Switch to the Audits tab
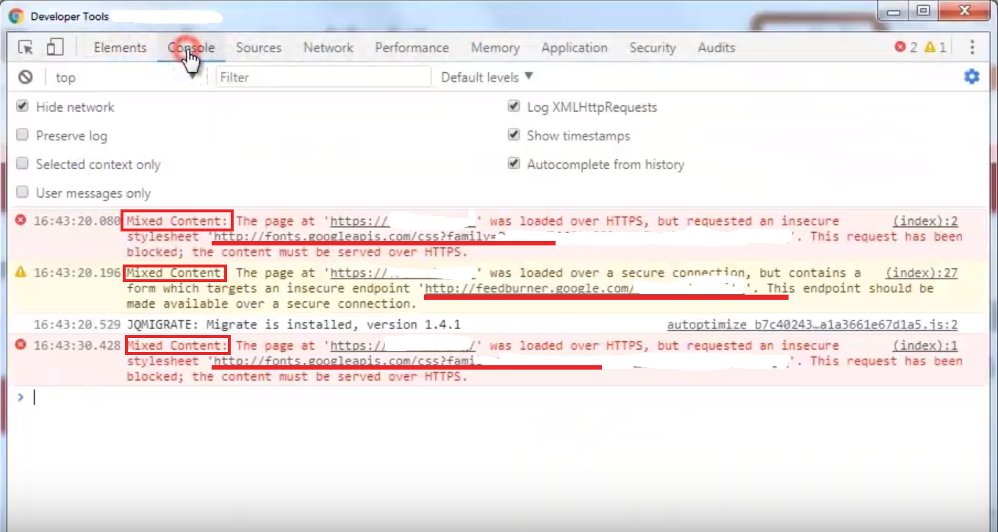998x532 pixels. coord(717,48)
